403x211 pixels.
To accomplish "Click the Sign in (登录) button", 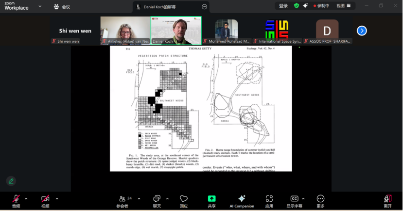I will [283, 6].
